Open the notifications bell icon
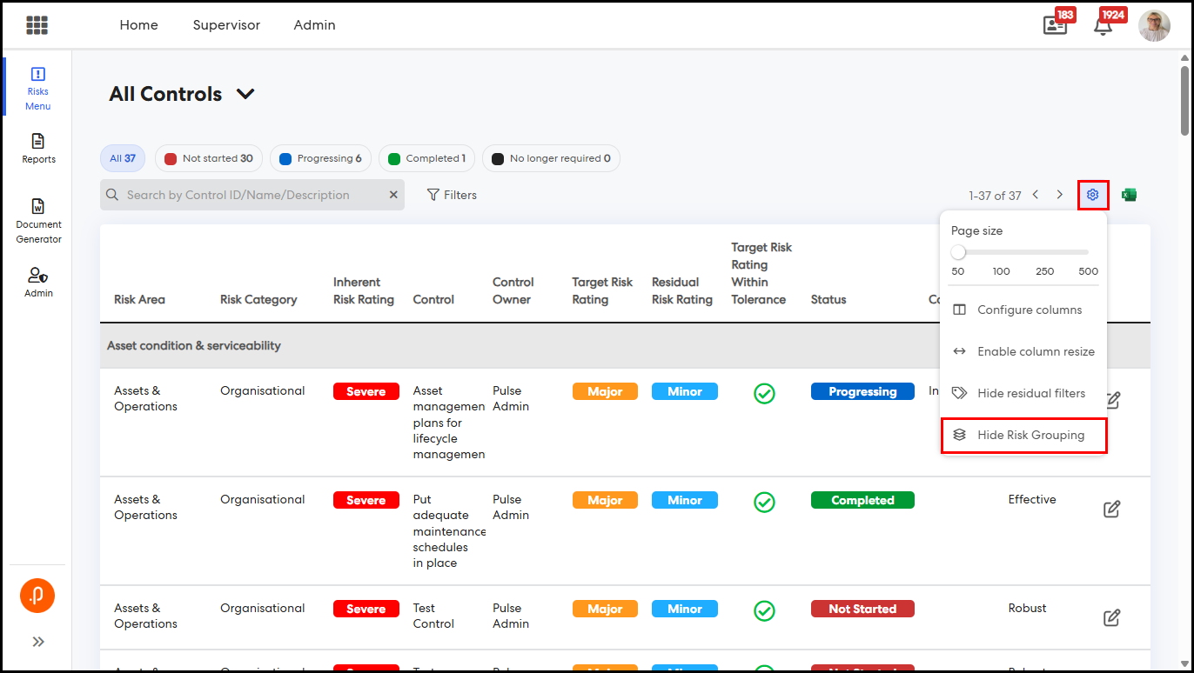The image size is (1194, 673). pos(1103,25)
